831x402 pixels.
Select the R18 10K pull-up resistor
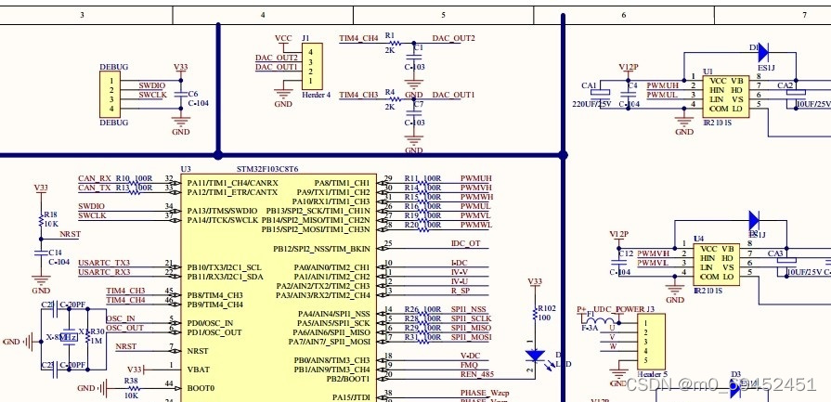[x=41, y=219]
